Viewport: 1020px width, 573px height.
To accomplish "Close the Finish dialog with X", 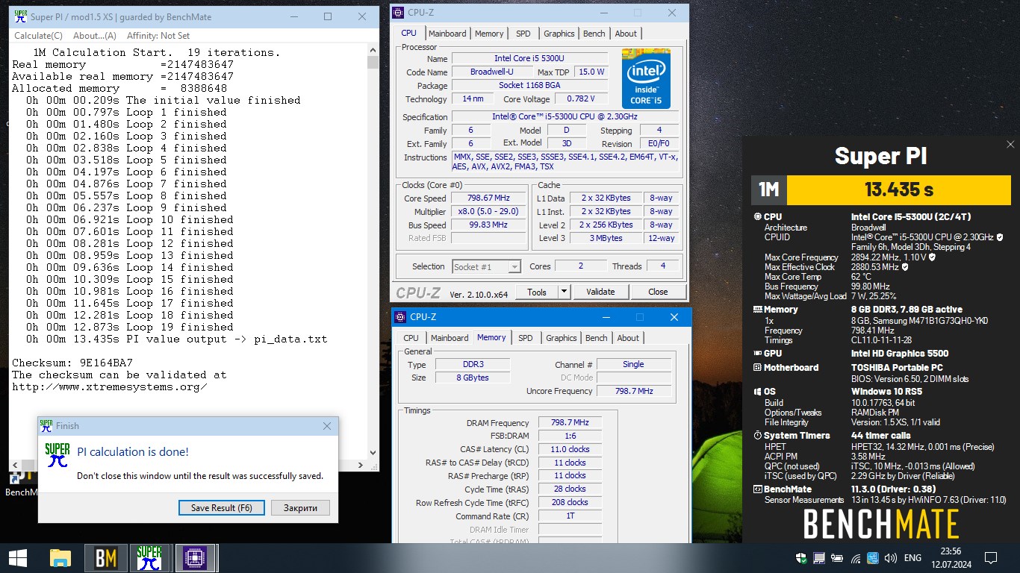I will point(326,426).
